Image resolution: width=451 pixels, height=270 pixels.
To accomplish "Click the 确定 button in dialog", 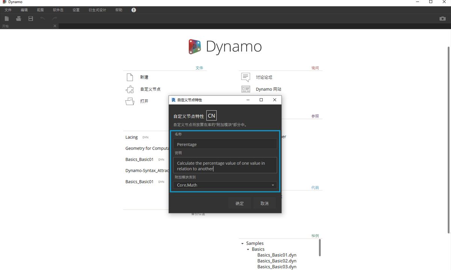I will pos(240,203).
